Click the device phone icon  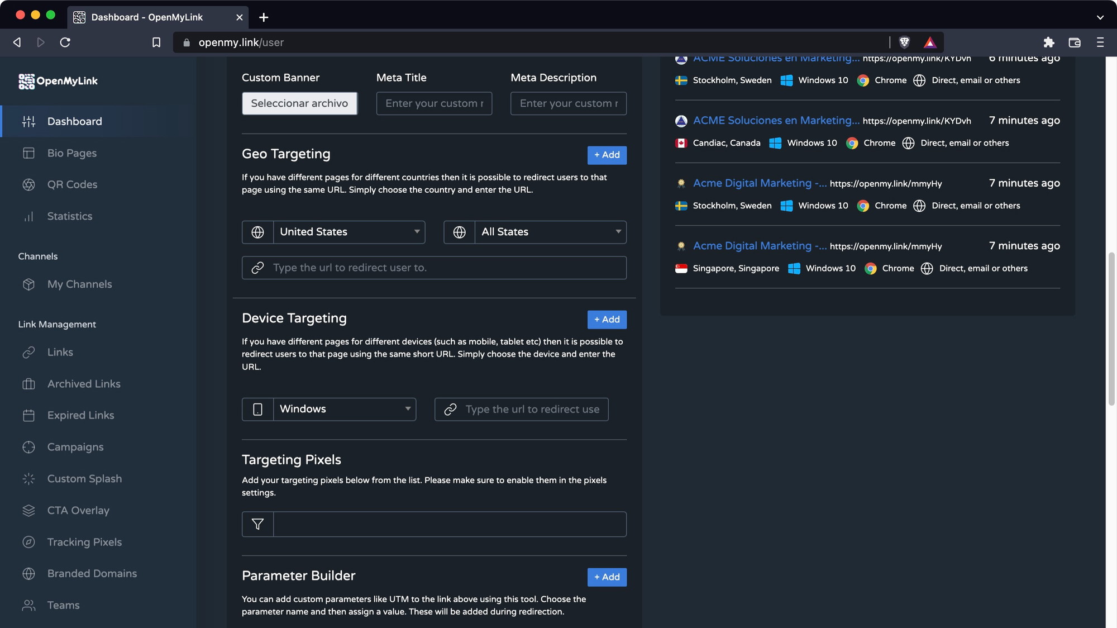[x=257, y=409]
